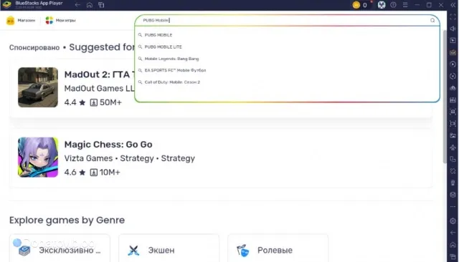459x262 pixels.
Task: Open the media folder sidebar icon
Action: pos(453,135)
